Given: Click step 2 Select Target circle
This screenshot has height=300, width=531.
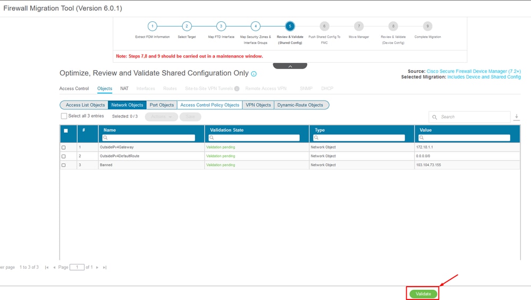Looking at the screenshot, I should tap(187, 26).
